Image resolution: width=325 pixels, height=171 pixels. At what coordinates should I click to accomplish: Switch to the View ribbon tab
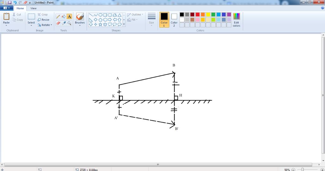[x=33, y=8]
